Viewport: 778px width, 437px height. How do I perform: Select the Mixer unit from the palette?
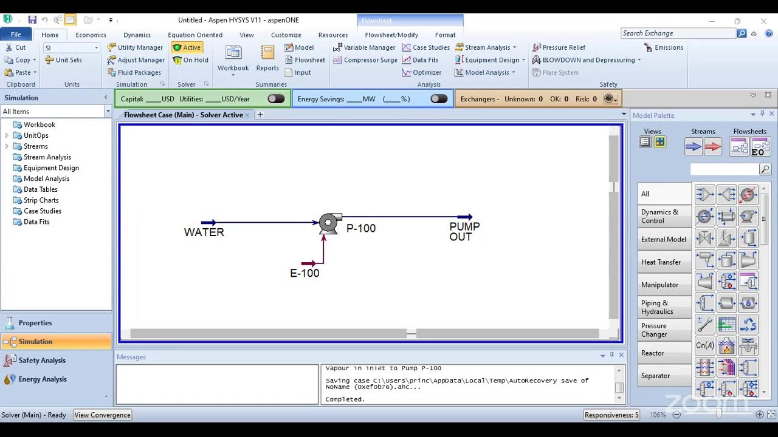point(705,194)
